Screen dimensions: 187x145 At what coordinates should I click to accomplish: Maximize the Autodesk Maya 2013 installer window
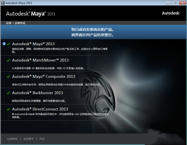(x=175, y=3)
